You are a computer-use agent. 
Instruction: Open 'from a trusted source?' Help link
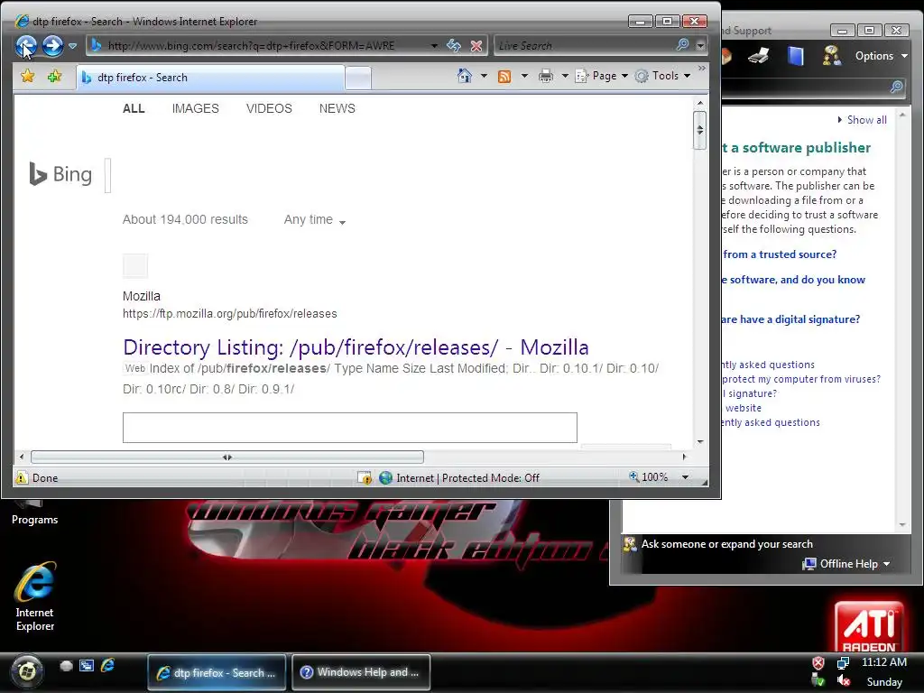(x=780, y=254)
